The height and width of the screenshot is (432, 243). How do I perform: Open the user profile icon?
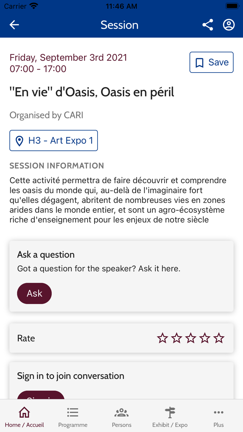pyautogui.click(x=229, y=25)
